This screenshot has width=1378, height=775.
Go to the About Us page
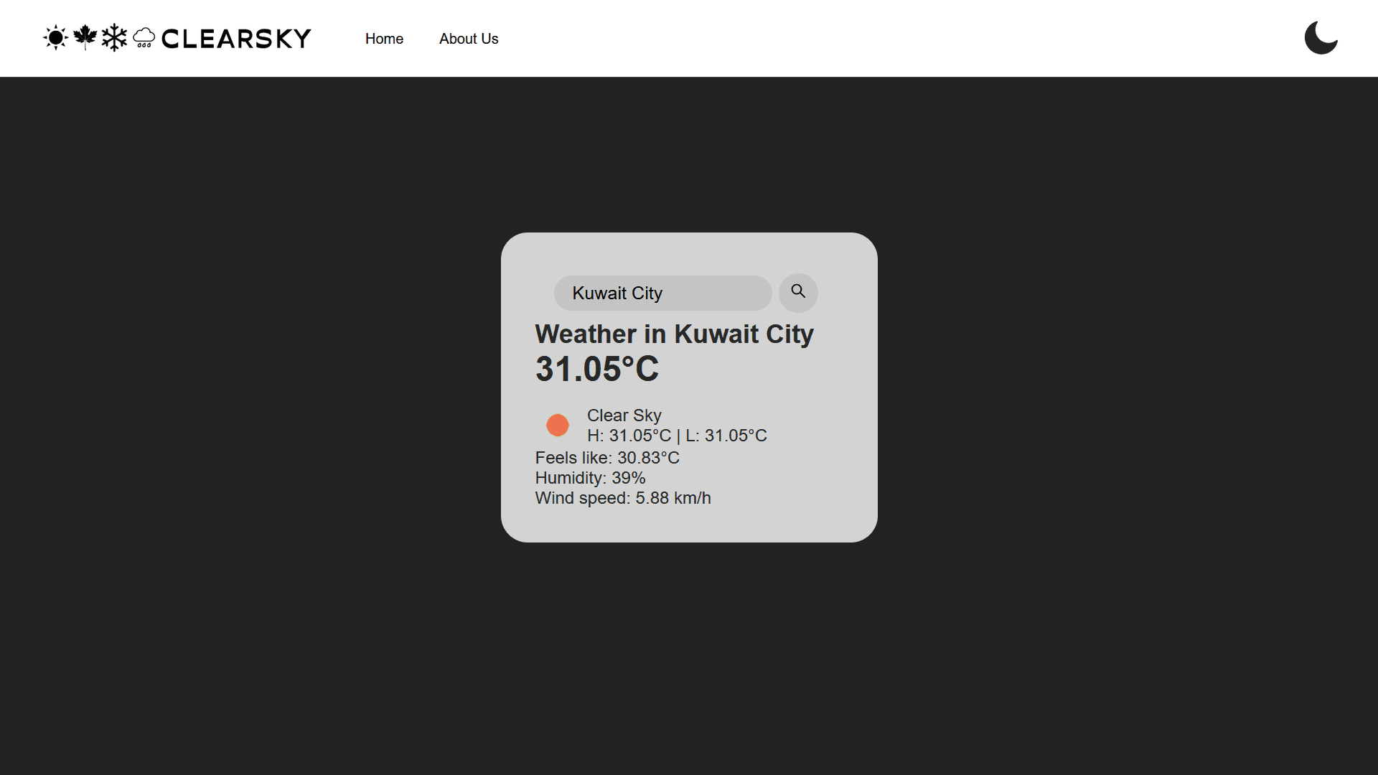pyautogui.click(x=469, y=39)
